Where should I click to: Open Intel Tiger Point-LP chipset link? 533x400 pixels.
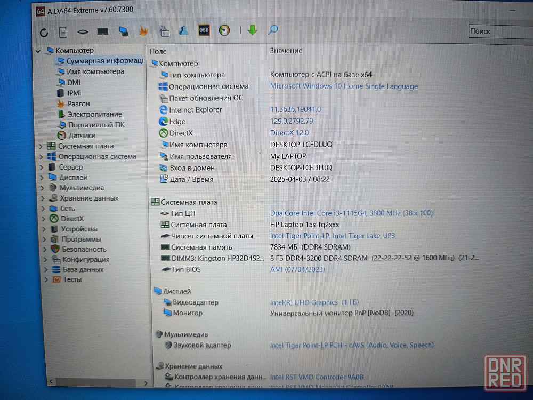332,236
